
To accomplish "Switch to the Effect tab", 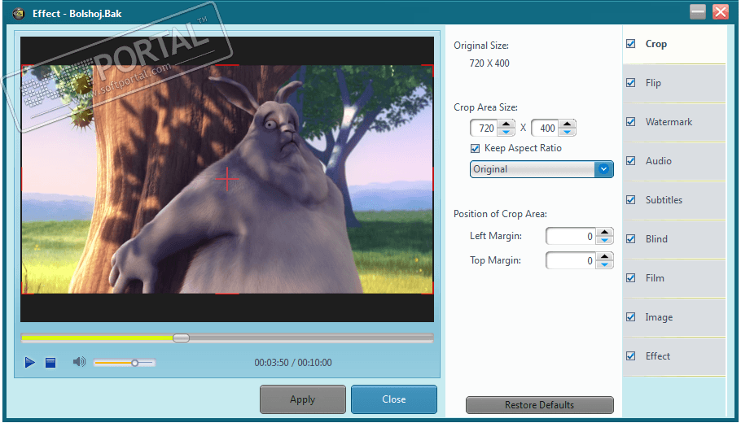I will point(674,357).
